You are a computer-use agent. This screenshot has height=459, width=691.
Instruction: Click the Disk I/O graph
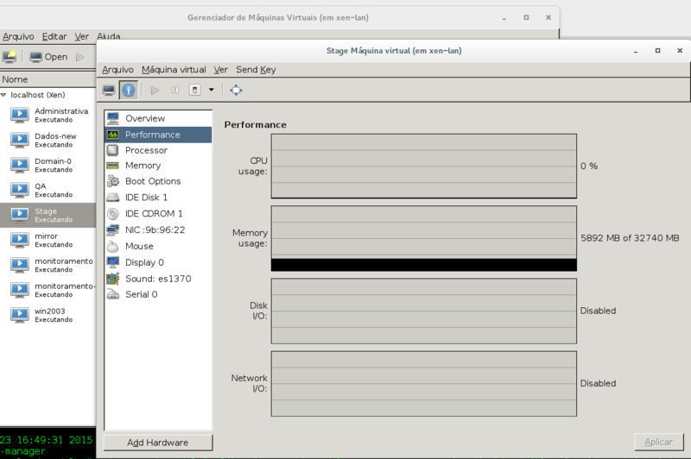pyautogui.click(x=424, y=311)
